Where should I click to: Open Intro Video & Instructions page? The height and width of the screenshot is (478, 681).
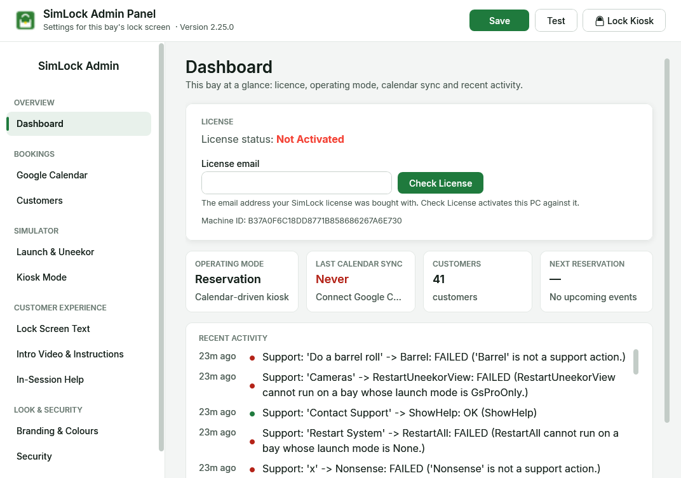pos(79,354)
